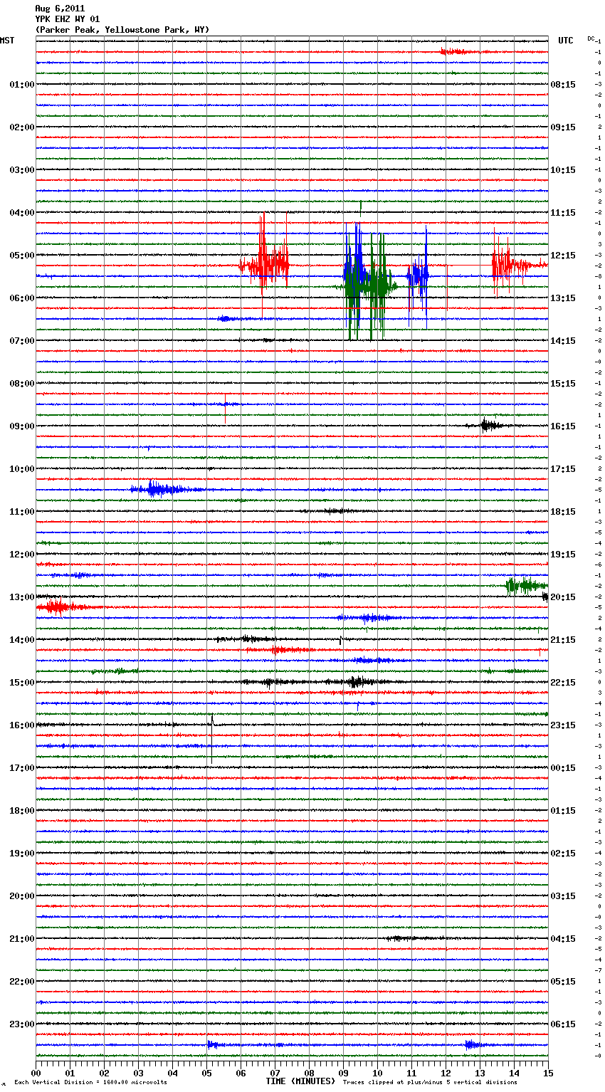
Task: Click the '09:15' UTC time label
Action: [x=563, y=127]
